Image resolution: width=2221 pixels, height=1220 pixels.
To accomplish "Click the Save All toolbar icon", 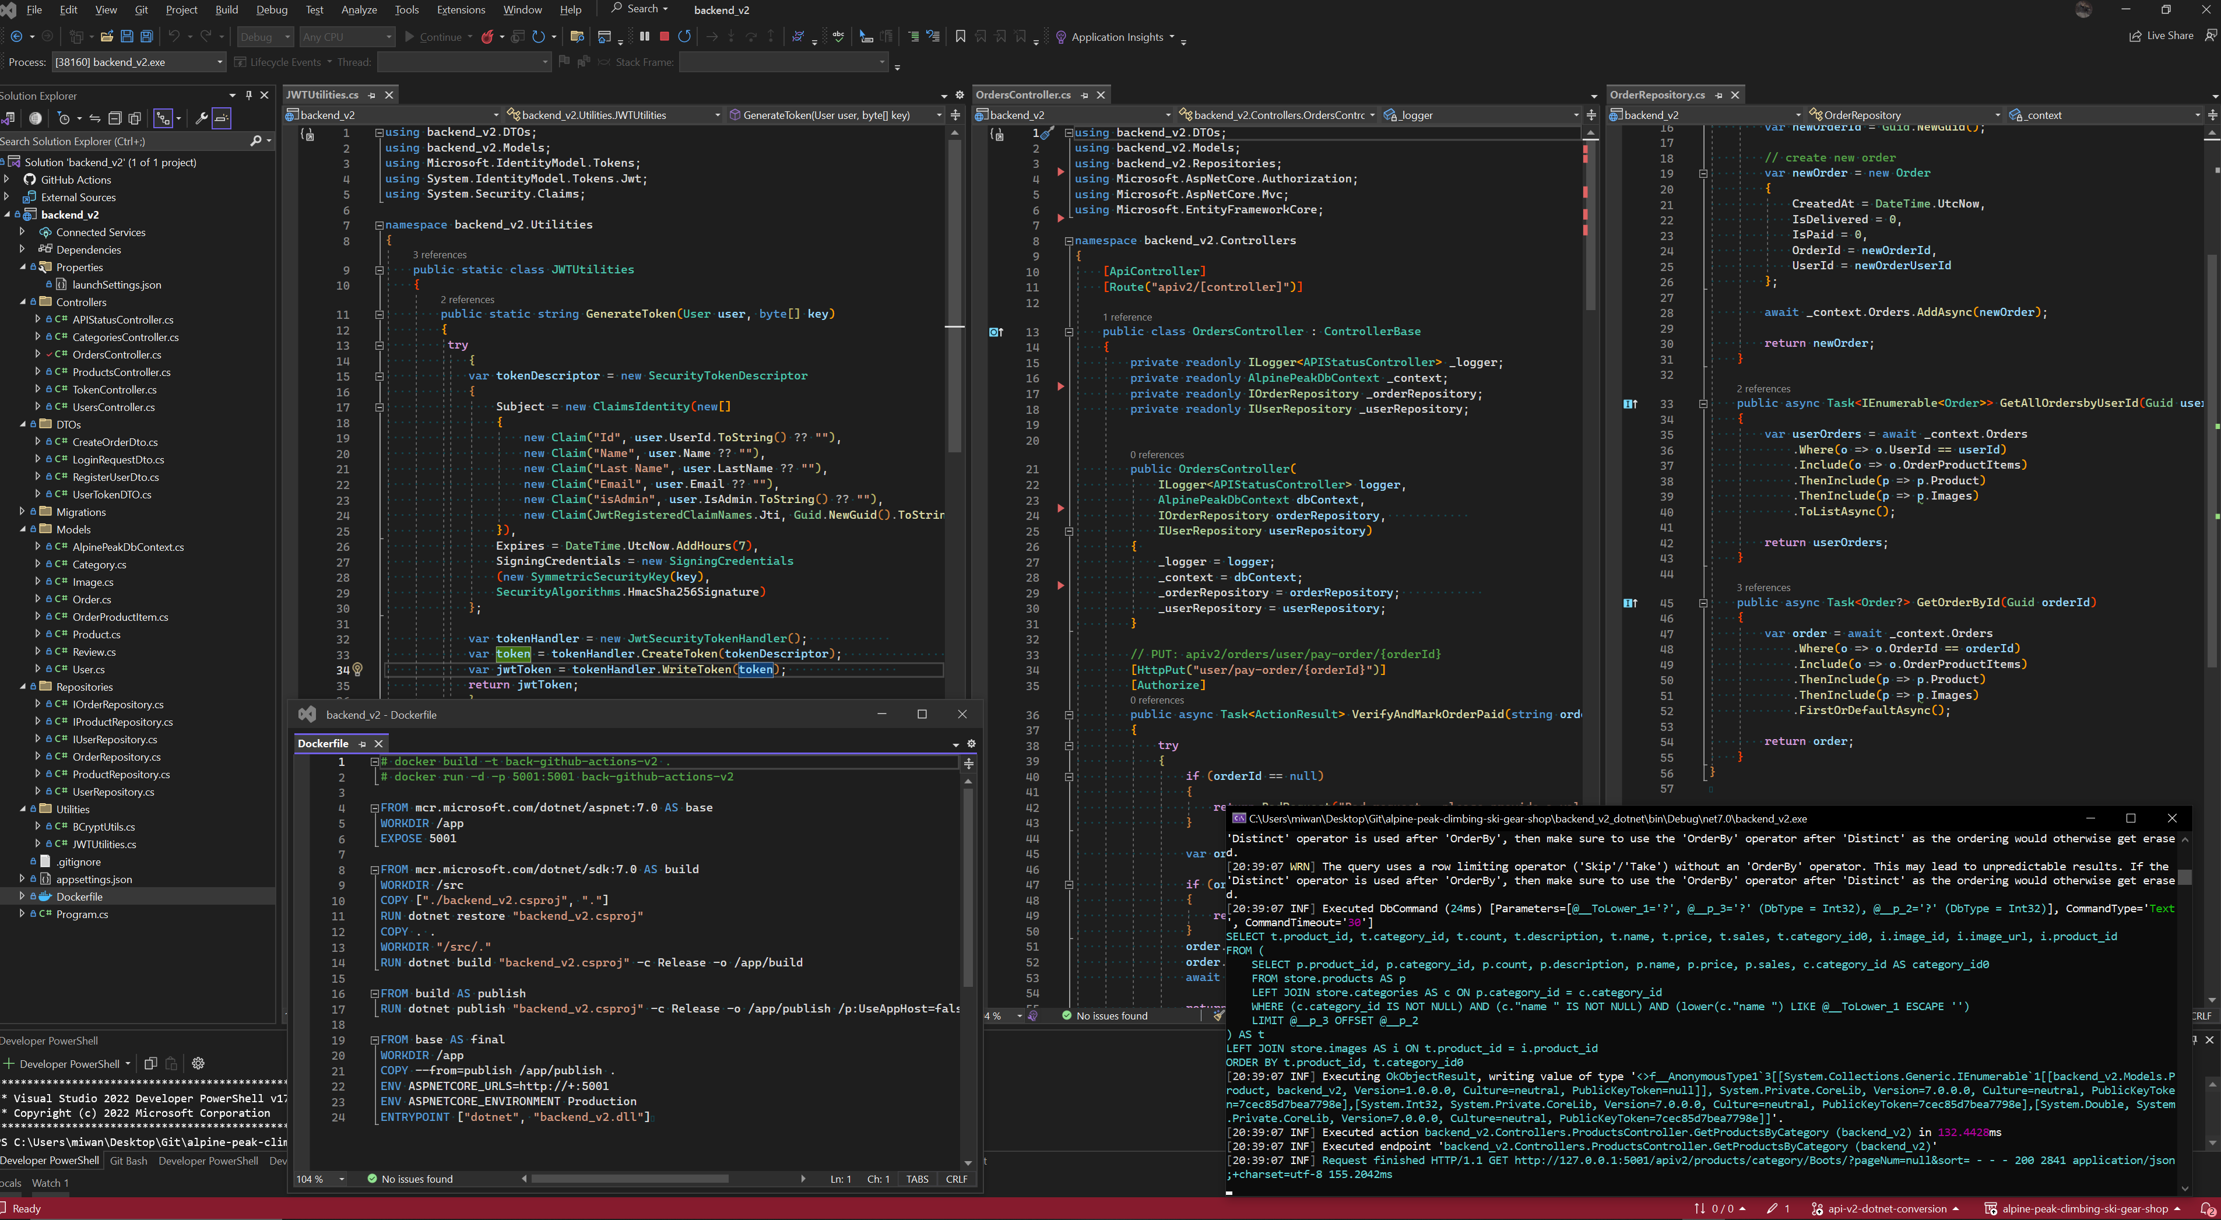I will [x=146, y=37].
